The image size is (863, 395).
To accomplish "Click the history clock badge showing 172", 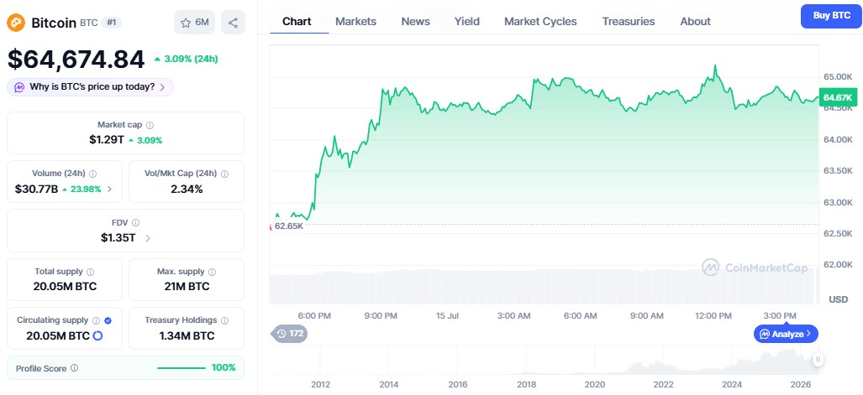I will coord(290,334).
